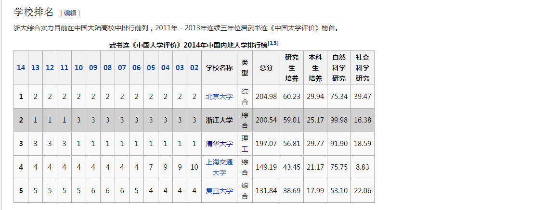The height and width of the screenshot is (210, 558).
Task: Click year 07 column header link
Action: click(122, 67)
